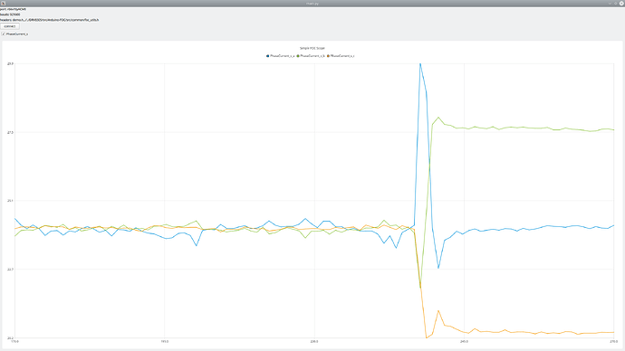Click the connect button
Viewport: 625px width, 351px height.
click(x=10, y=26)
